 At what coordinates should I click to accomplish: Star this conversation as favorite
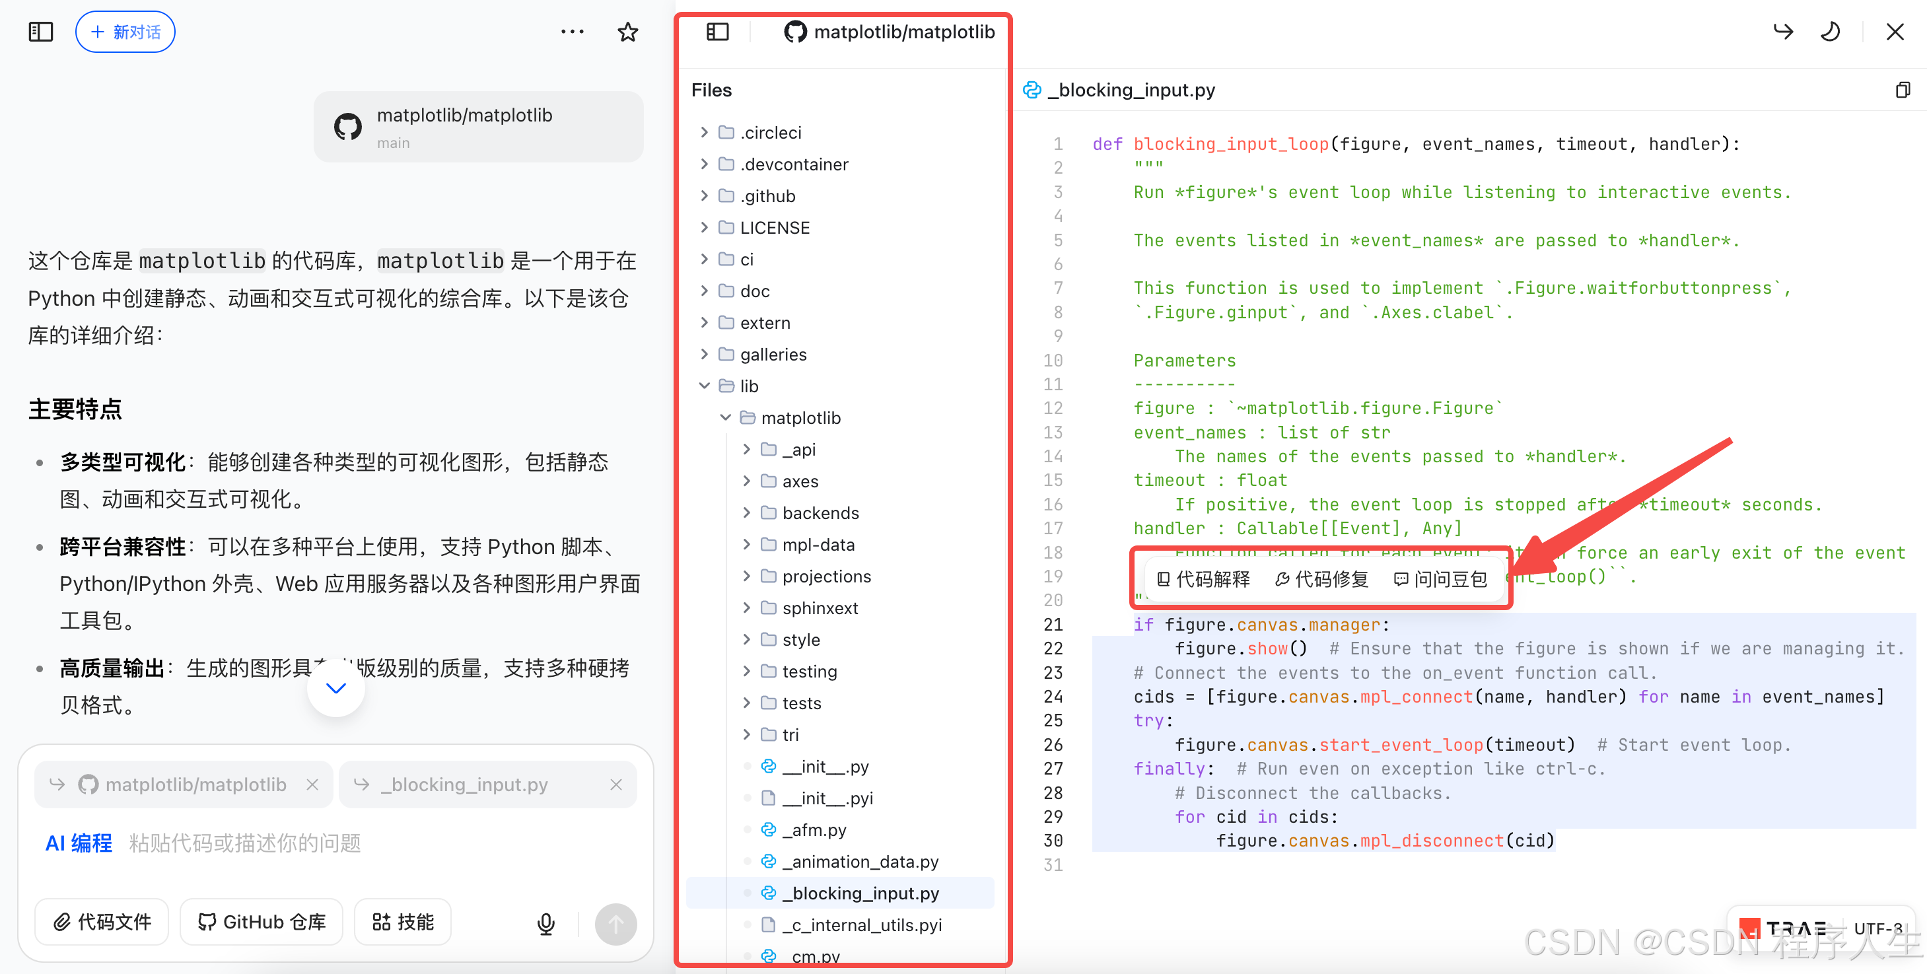tap(627, 32)
